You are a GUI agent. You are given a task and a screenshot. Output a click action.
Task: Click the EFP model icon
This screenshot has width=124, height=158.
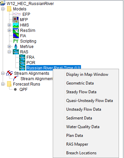click(x=17, y=14)
